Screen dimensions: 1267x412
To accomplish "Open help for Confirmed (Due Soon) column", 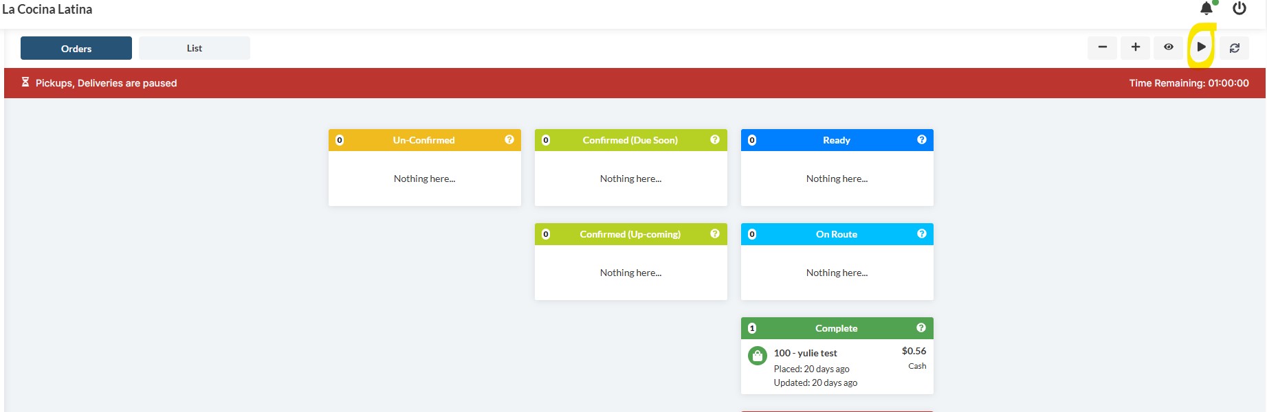I will [715, 140].
